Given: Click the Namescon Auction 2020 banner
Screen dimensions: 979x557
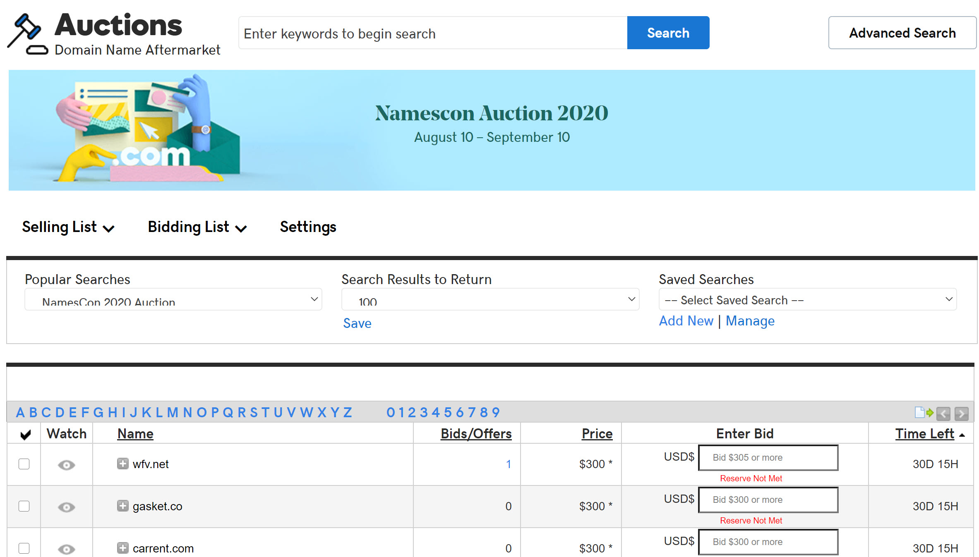Looking at the screenshot, I should coord(492,130).
